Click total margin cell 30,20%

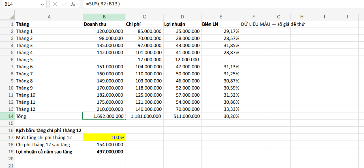221,116
